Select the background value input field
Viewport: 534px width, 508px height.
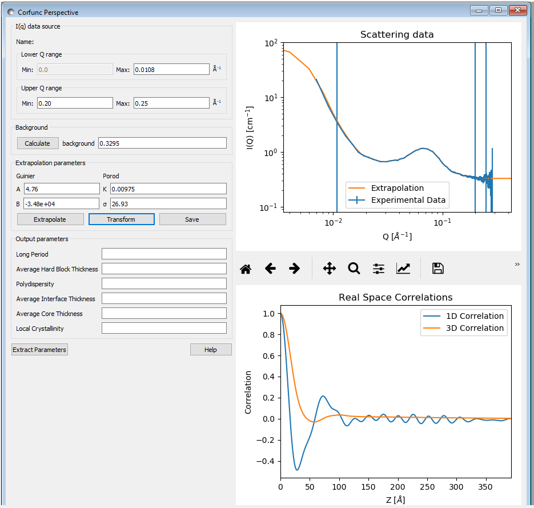pos(162,143)
